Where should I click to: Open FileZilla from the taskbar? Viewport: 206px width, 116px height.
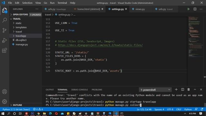click(26, 113)
